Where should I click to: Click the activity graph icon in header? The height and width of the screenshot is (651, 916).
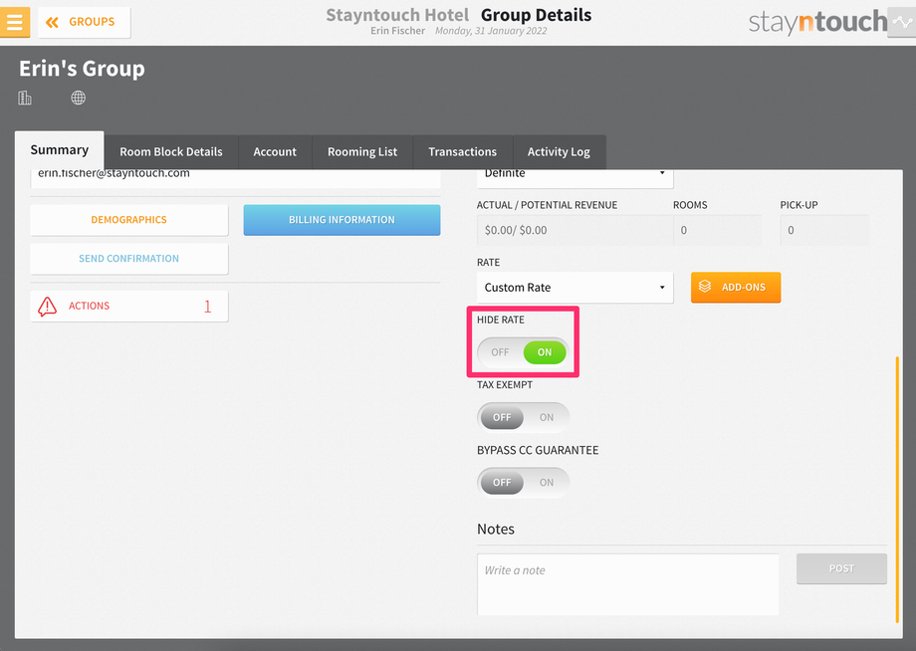coord(901,22)
